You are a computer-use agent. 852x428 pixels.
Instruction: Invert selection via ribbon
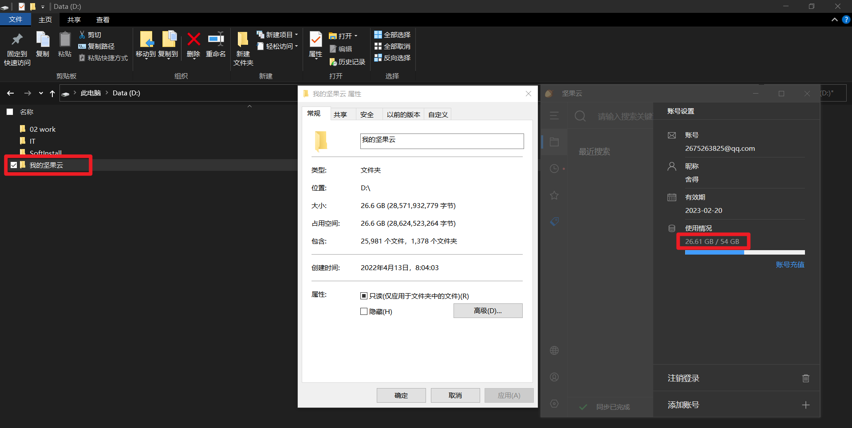[x=392, y=58]
